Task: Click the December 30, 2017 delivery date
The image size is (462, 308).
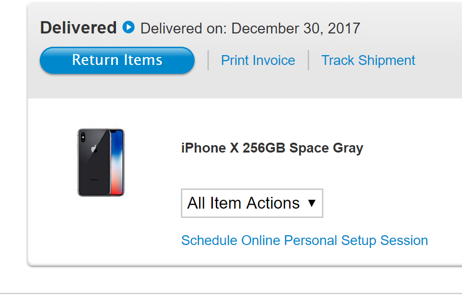Action: [295, 28]
